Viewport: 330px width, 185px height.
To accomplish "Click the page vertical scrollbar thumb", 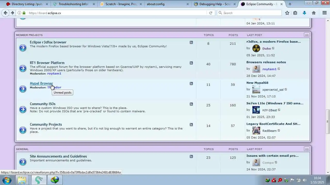I will pos(328,121).
